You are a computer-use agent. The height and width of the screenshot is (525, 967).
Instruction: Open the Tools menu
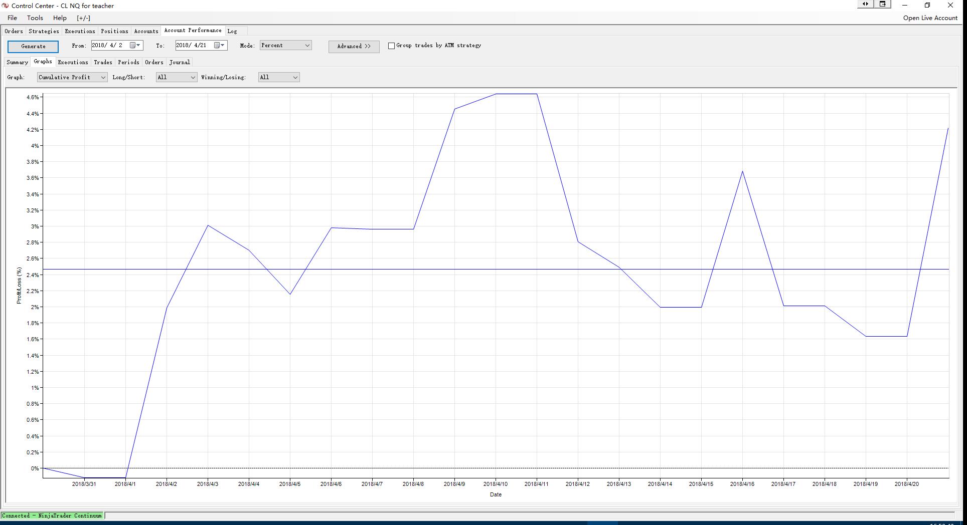point(35,18)
